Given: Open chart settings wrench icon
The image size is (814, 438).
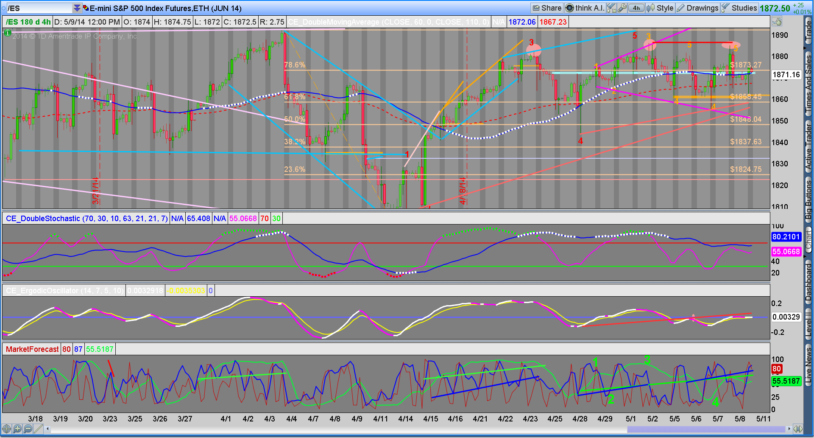Looking at the screenshot, I should (622, 8).
